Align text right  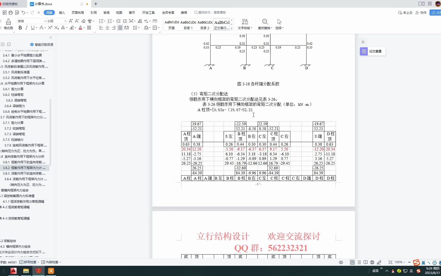pyautogui.click(x=114, y=28)
